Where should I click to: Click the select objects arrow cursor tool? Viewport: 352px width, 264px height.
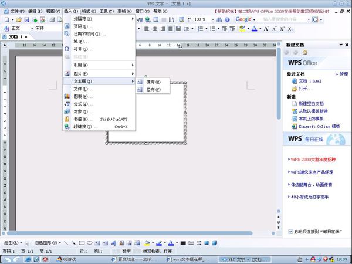click(28, 242)
